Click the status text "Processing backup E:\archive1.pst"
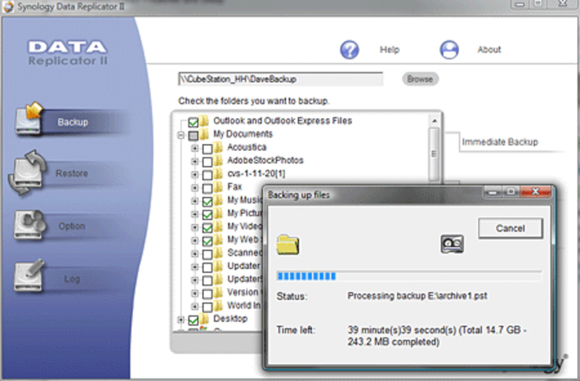Image resolution: width=580 pixels, height=381 pixels. (x=417, y=296)
